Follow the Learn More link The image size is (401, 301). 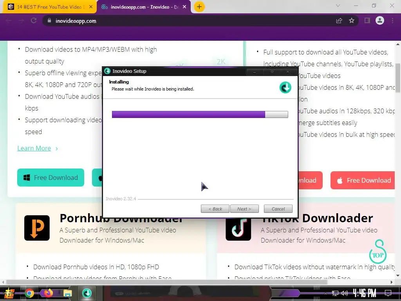(34, 148)
